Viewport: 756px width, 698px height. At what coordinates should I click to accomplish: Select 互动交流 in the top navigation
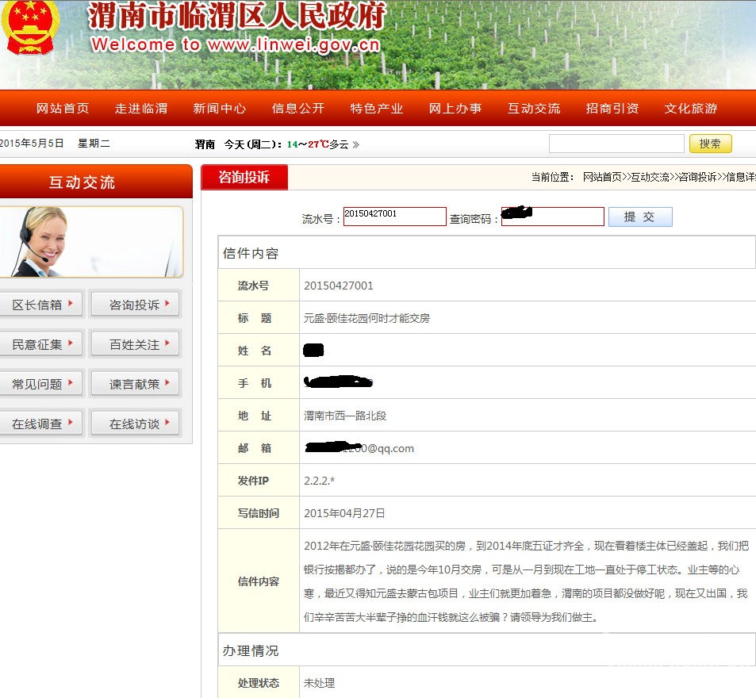[534, 109]
